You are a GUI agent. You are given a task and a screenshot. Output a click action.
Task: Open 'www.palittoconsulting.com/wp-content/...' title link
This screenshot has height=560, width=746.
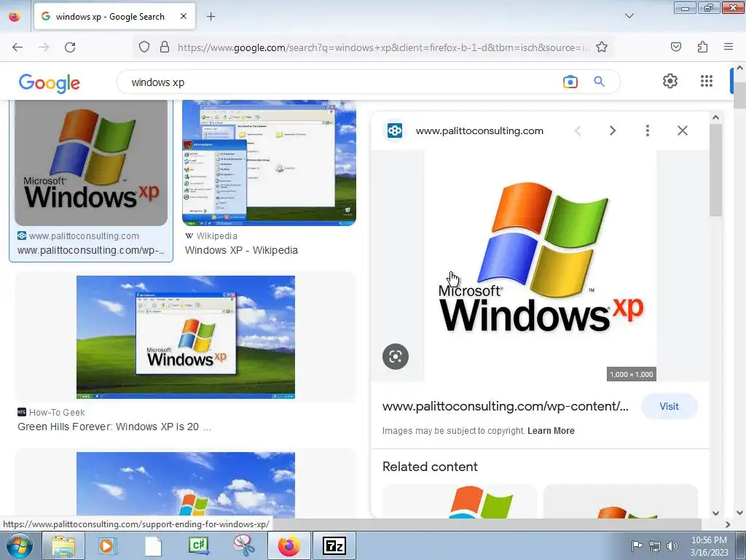click(x=506, y=406)
